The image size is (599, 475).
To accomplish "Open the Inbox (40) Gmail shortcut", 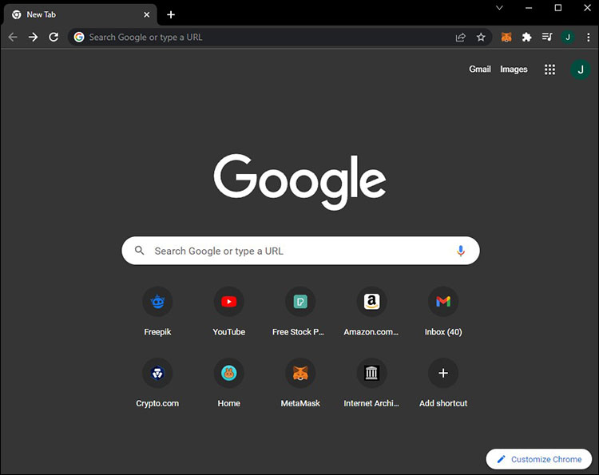I will pos(443,312).
